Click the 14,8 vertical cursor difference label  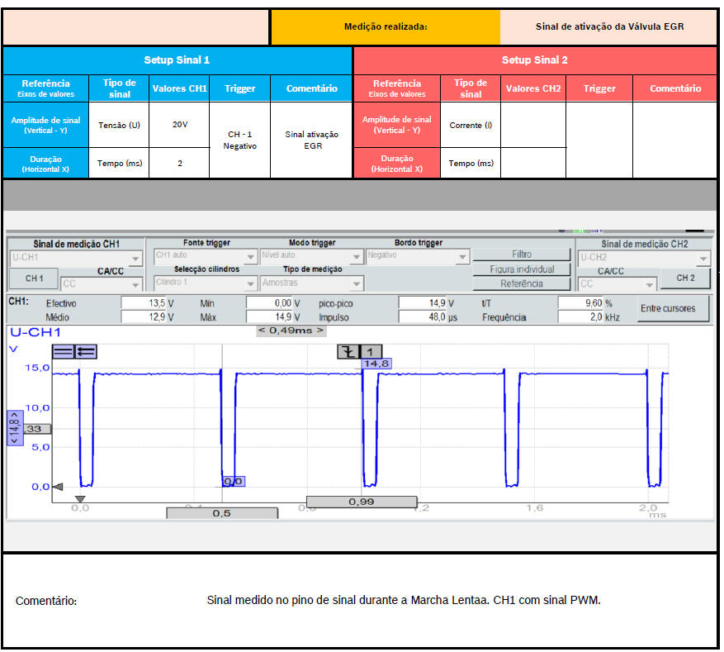(13, 428)
